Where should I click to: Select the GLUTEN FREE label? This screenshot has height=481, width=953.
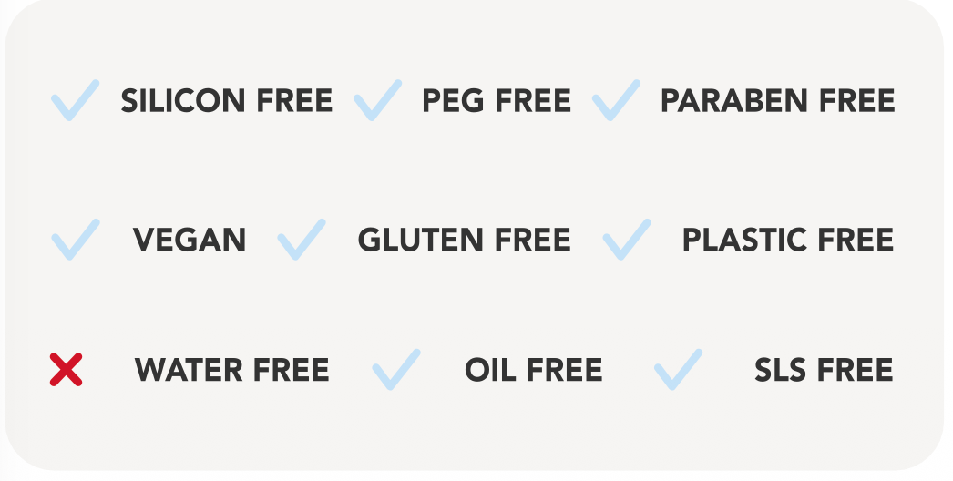click(464, 240)
